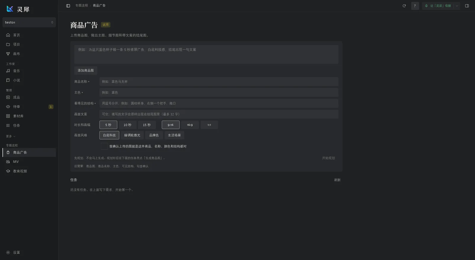Choose 暗调轮廓光 style option
This screenshot has width=475, height=260.
132,135
